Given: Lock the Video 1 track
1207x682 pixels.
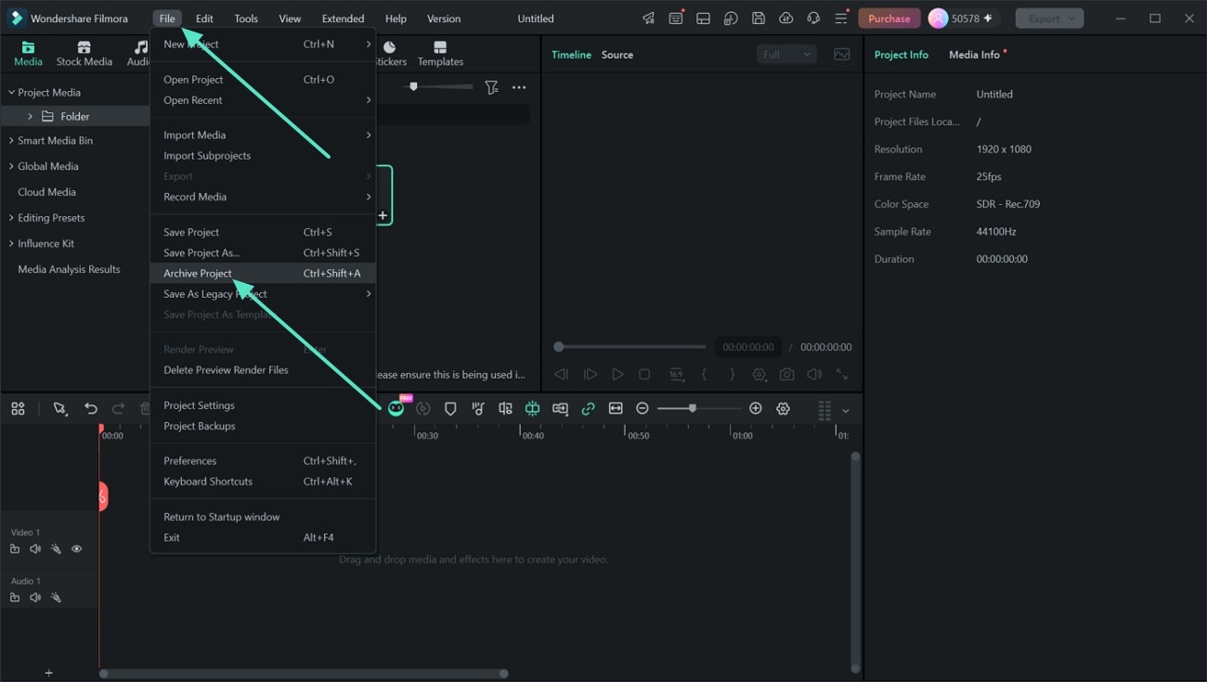Looking at the screenshot, I should coord(15,549).
